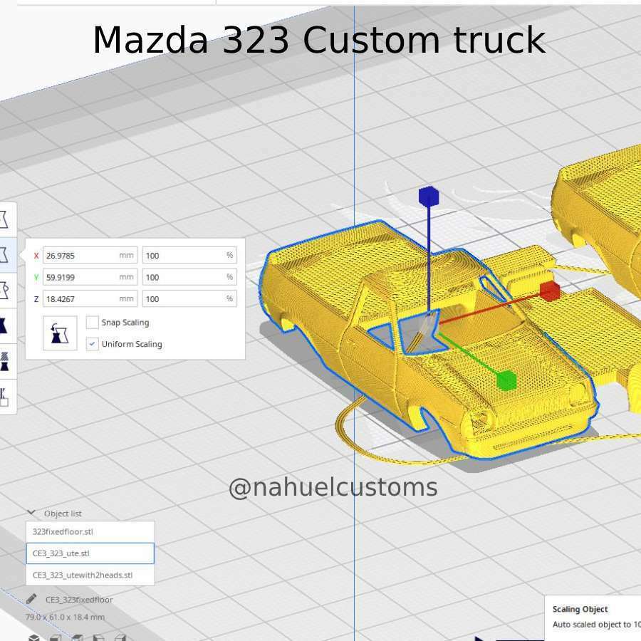The width and height of the screenshot is (641, 641).
Task: Click the Y size field in mm
Action: coord(90,277)
